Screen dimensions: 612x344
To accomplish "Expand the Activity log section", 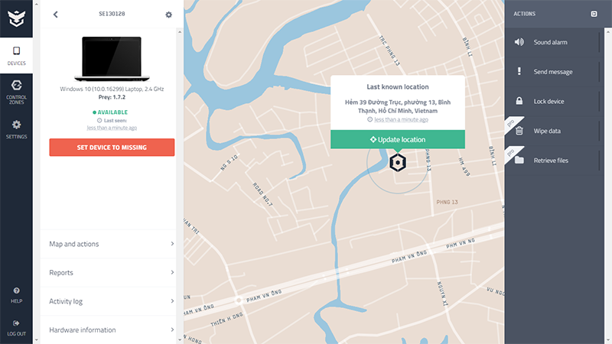I will (112, 301).
